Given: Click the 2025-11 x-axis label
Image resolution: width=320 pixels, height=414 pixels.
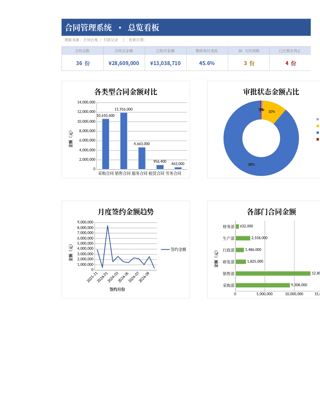Looking at the screenshot, I should pyautogui.click(x=92, y=277).
